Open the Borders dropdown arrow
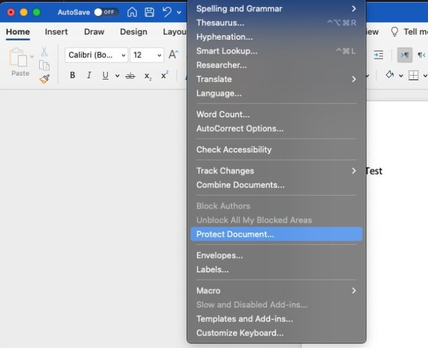 click(x=425, y=76)
